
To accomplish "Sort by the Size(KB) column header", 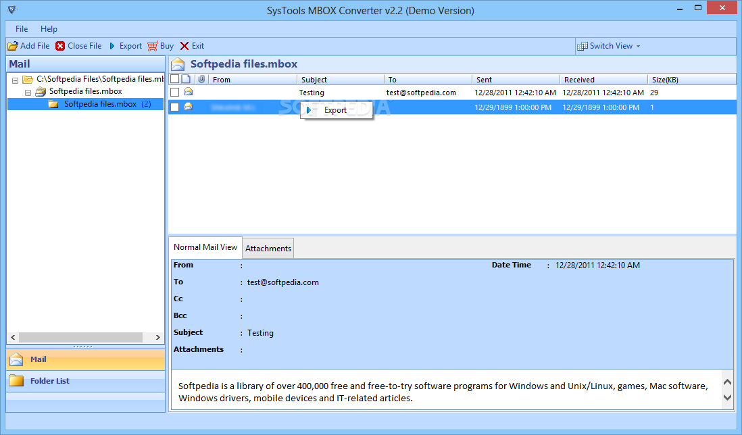I will 692,80.
